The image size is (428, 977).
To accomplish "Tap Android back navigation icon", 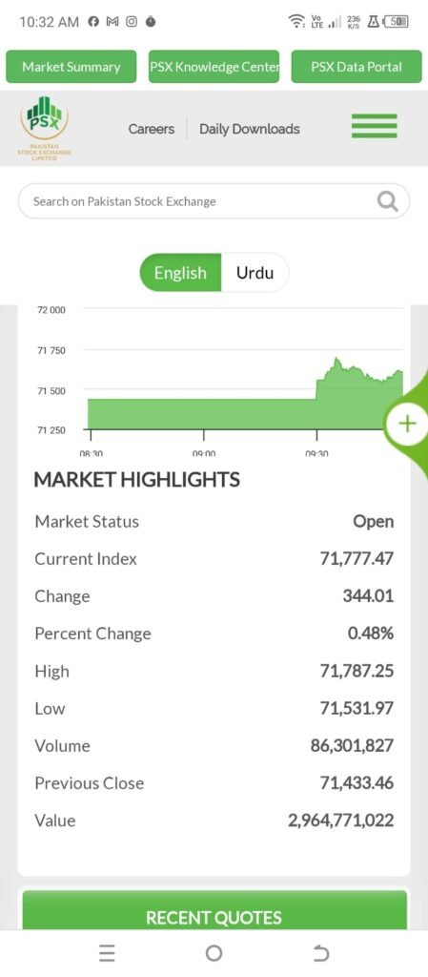I will (320, 953).
